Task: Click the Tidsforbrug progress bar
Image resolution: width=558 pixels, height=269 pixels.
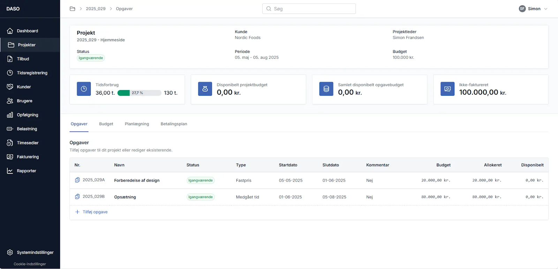Action: [x=139, y=93]
